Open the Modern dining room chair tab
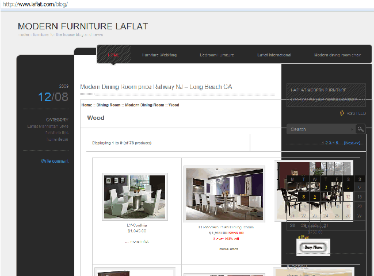Image resolution: width=374 pixels, height=276 pixels. click(337, 55)
